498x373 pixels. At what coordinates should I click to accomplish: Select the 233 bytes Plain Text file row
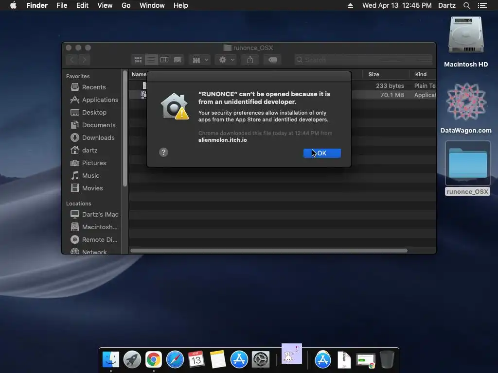(393, 85)
